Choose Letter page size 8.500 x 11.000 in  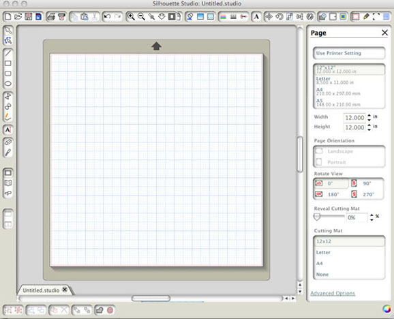point(349,80)
